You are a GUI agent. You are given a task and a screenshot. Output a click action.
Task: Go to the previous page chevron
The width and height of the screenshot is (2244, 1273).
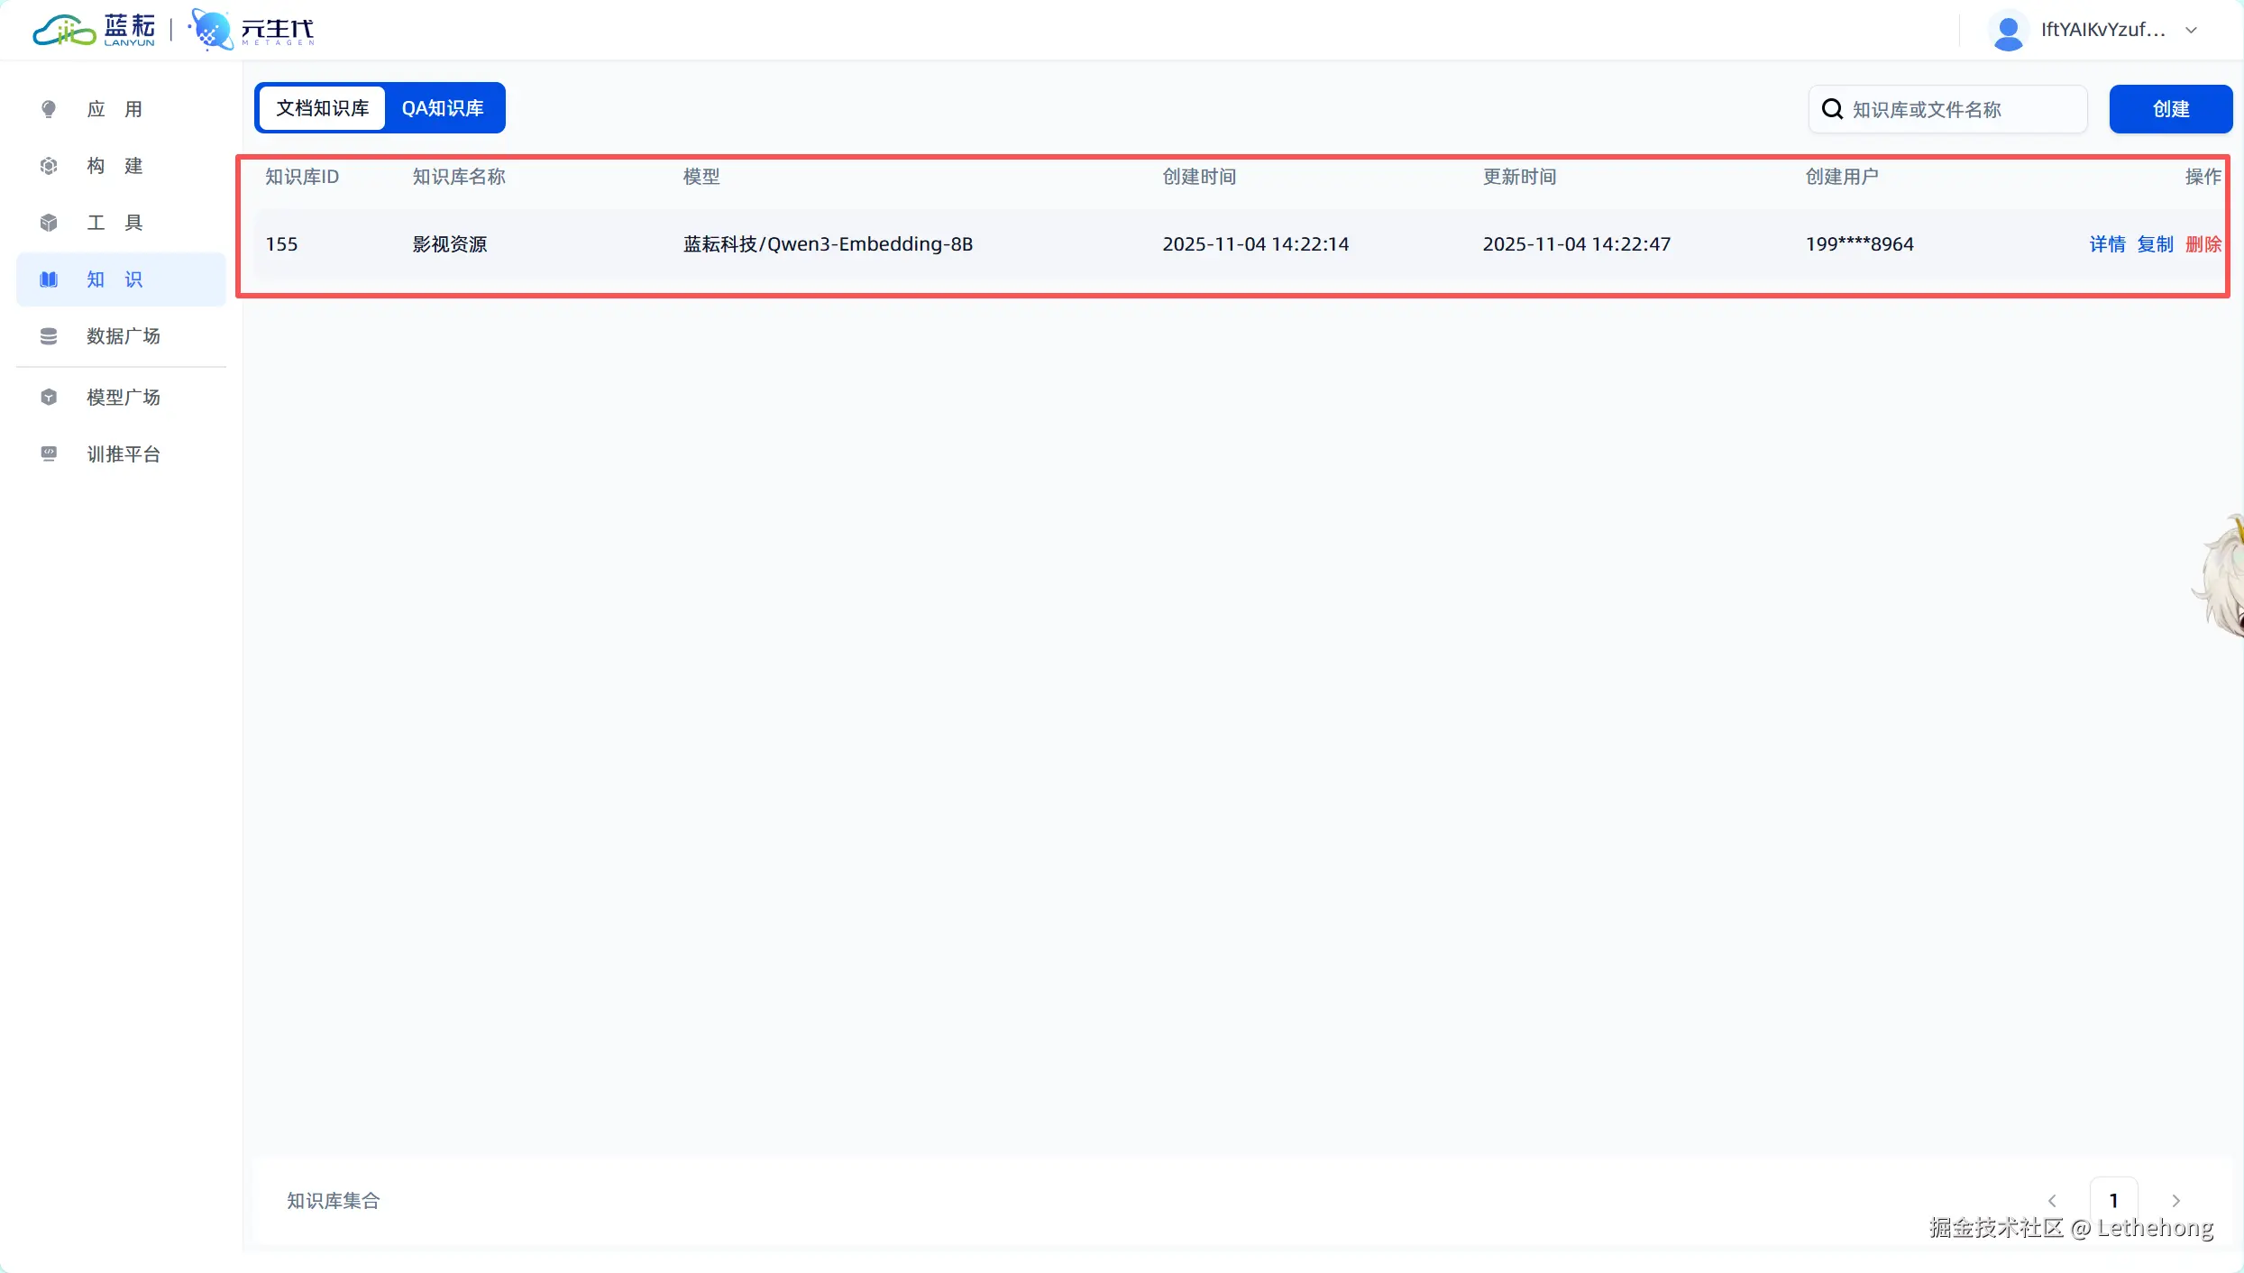click(x=2052, y=1200)
